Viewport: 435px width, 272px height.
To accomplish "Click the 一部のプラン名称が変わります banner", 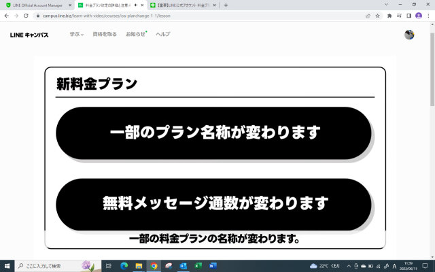I will (213, 133).
